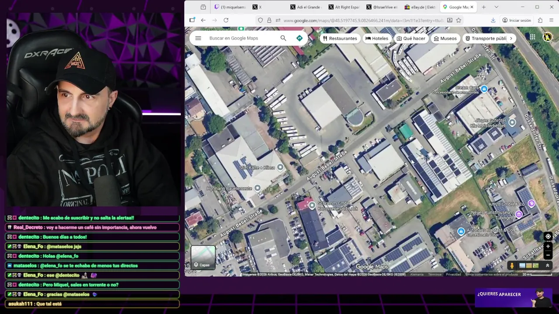Select the Transporte público chip
559x314 pixels.
[485, 38]
